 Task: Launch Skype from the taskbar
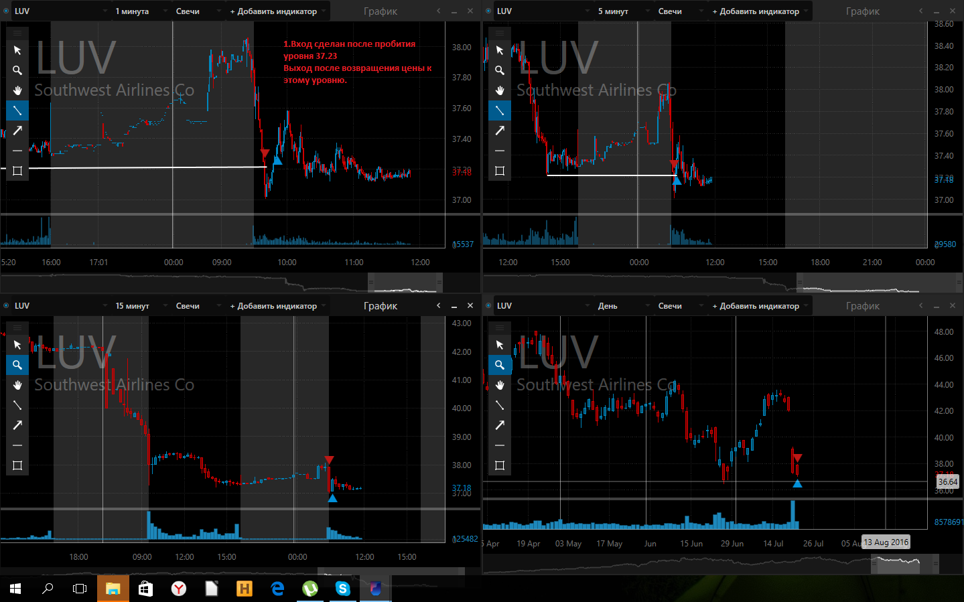pyautogui.click(x=342, y=589)
